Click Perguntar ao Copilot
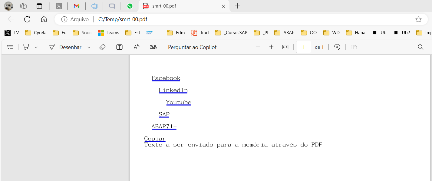Viewport: 432px width, 181px height. pos(192,47)
